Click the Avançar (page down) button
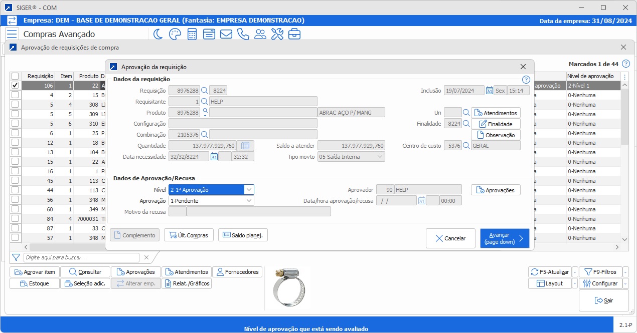 tap(505, 238)
